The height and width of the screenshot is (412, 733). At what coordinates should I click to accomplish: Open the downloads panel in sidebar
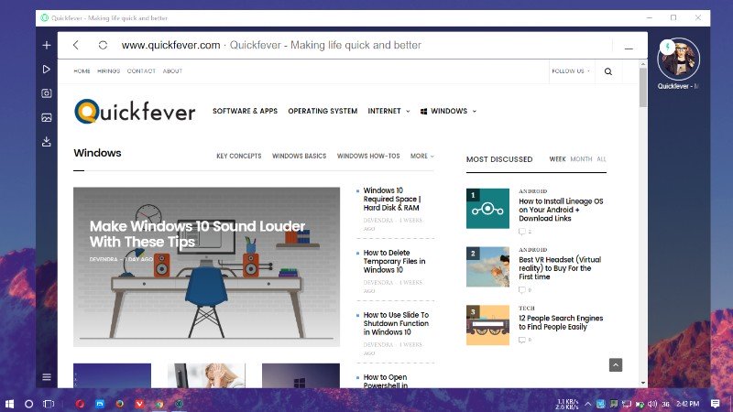[x=47, y=142]
